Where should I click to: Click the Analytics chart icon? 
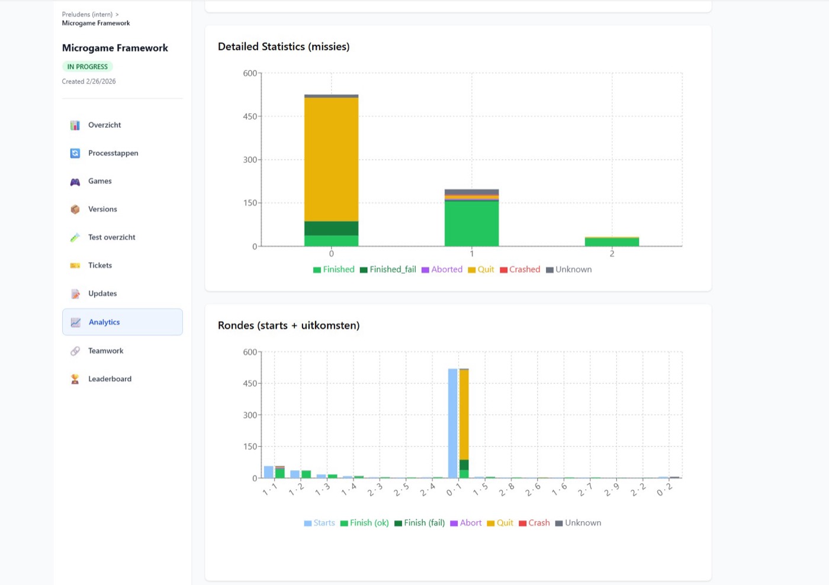[x=75, y=322]
